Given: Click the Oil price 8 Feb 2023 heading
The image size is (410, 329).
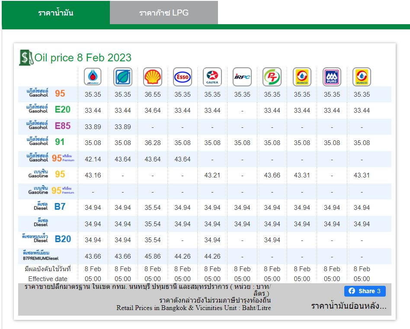Looking at the screenshot, I should click(x=83, y=58).
